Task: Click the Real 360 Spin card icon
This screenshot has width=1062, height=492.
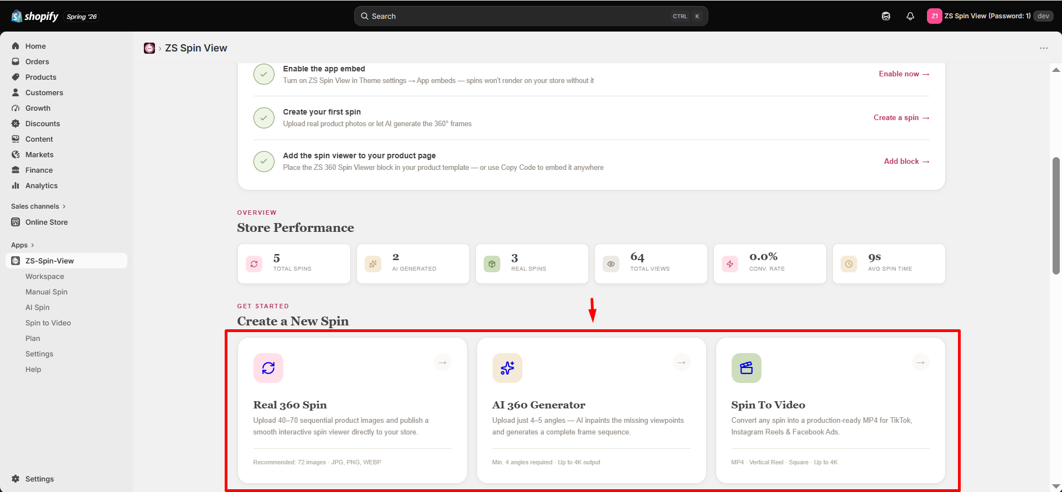Action: click(x=268, y=368)
